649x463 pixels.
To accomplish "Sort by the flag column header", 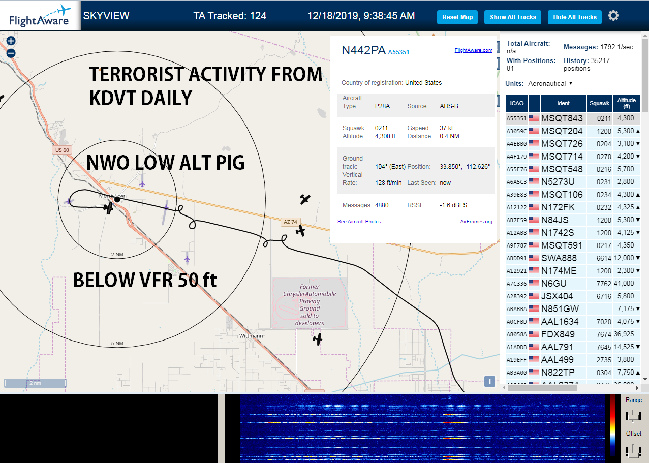I will (534, 103).
